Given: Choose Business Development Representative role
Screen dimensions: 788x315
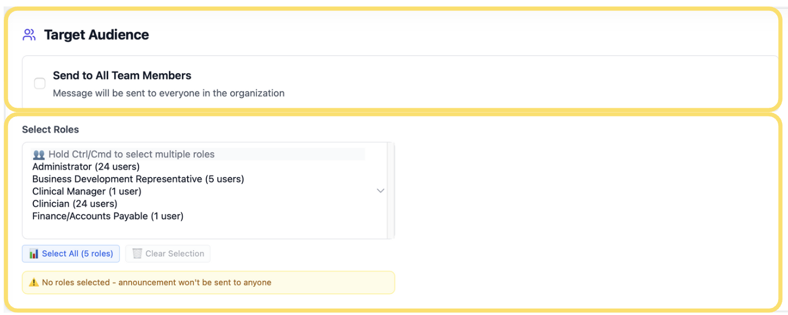Looking at the screenshot, I should tap(138, 179).
